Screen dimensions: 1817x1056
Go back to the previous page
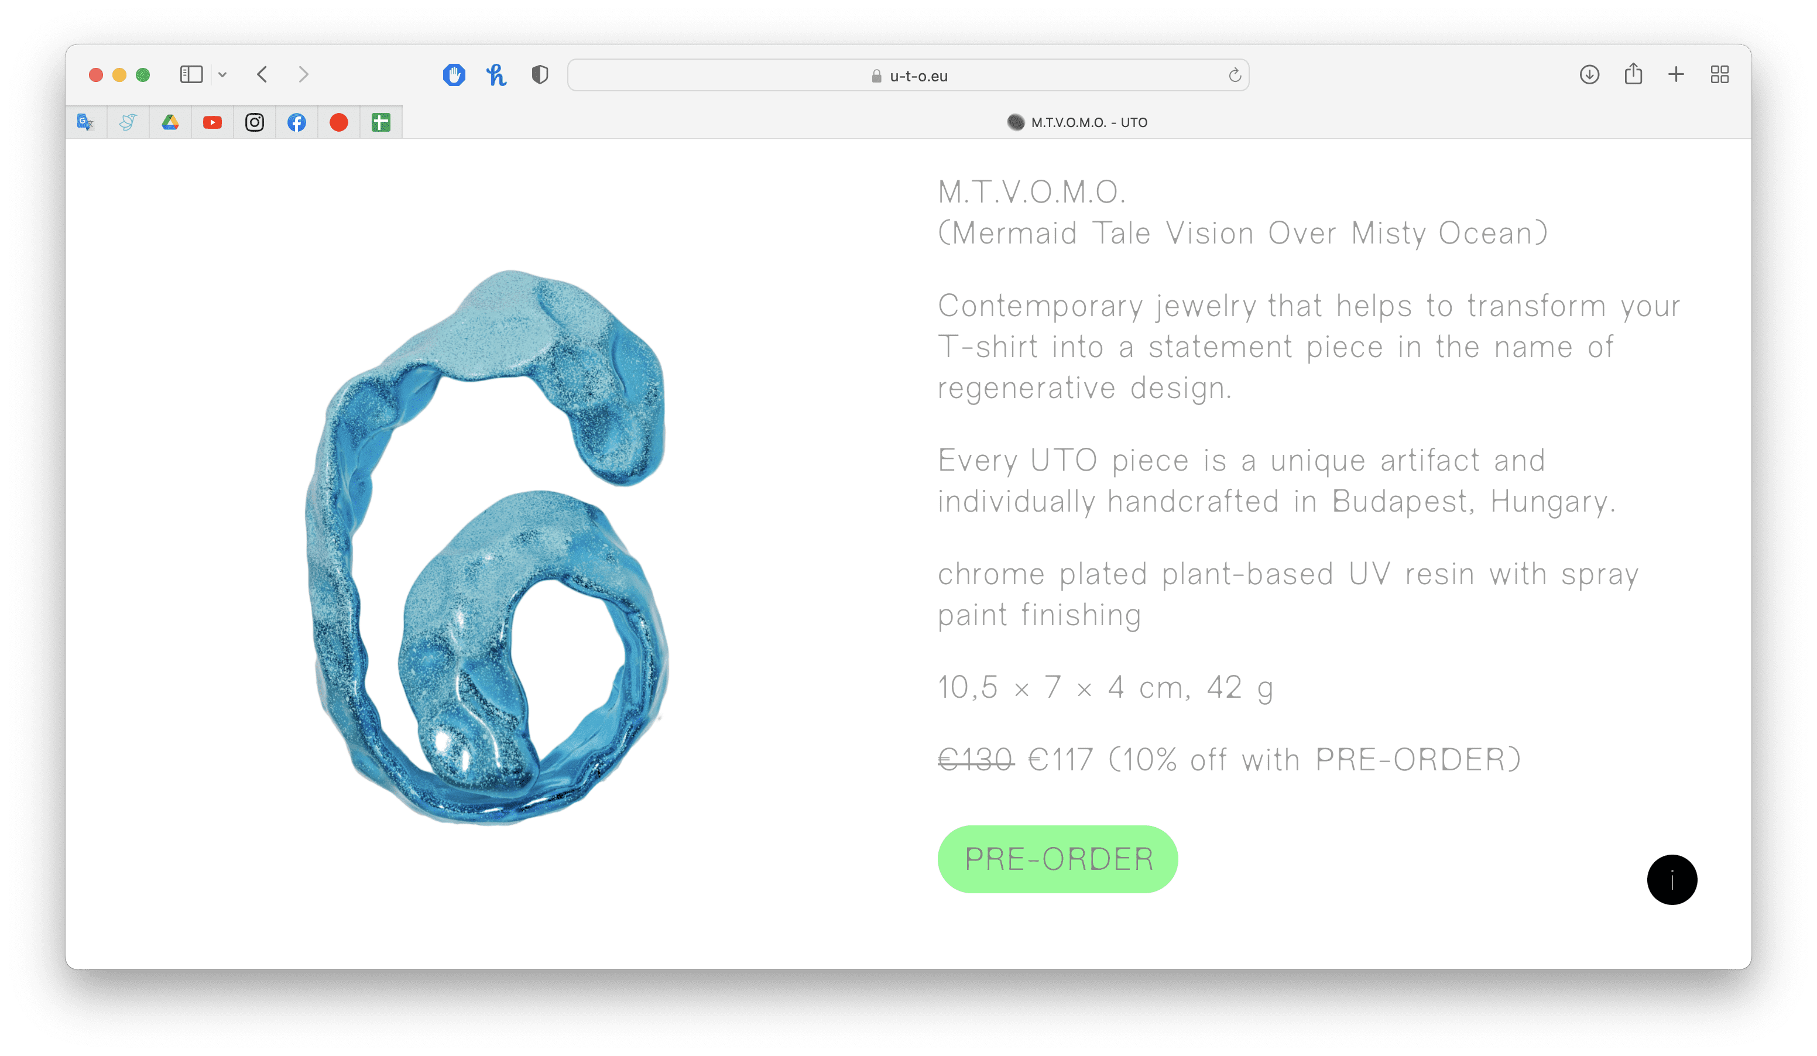(x=262, y=74)
